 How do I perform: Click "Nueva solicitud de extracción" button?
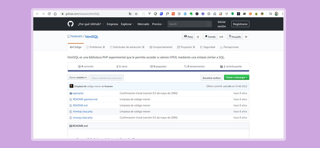click(x=107, y=78)
